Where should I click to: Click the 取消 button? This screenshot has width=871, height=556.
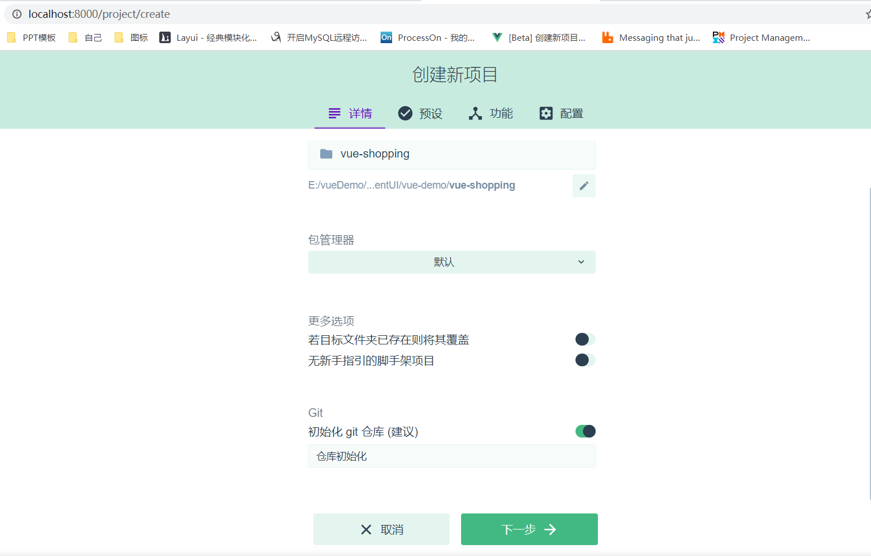(x=381, y=529)
